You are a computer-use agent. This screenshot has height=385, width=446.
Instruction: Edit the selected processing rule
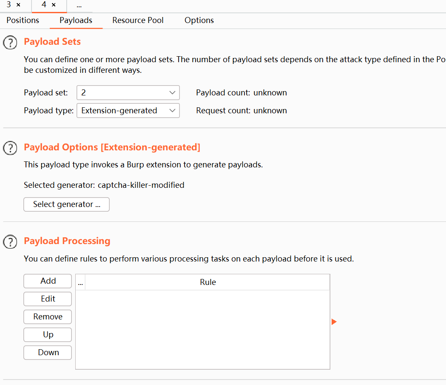(x=48, y=299)
